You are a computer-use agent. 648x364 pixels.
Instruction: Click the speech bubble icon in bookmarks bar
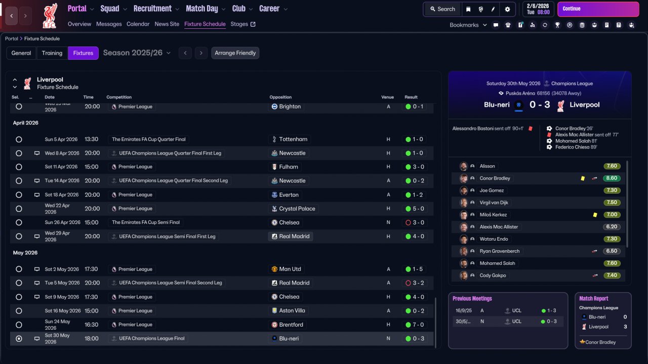(x=496, y=25)
